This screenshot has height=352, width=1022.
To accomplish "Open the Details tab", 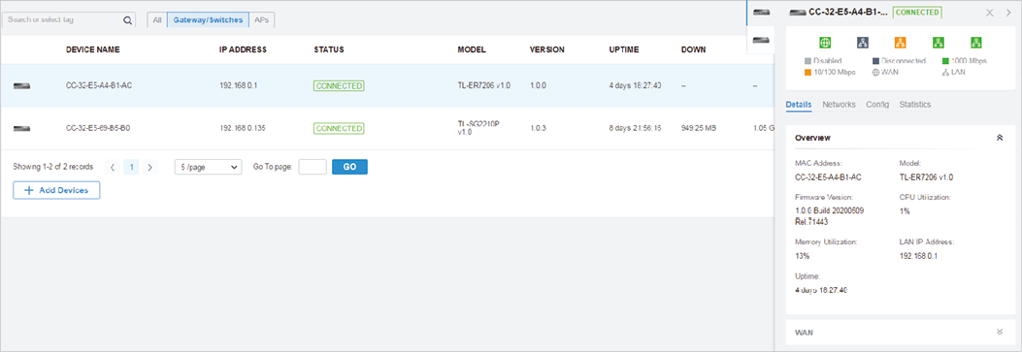I will point(799,105).
